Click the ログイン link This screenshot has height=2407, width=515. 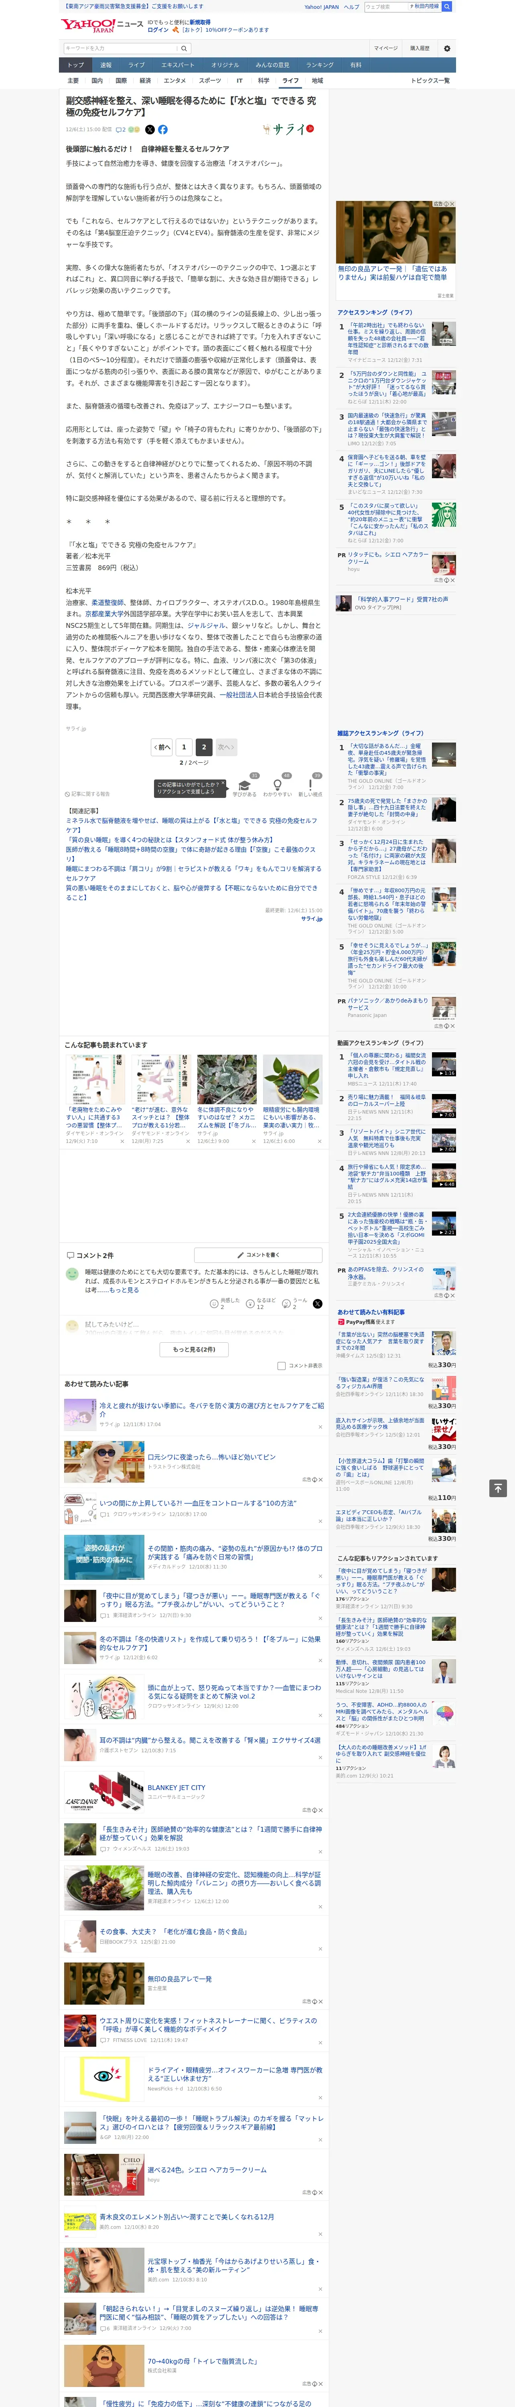point(158,30)
